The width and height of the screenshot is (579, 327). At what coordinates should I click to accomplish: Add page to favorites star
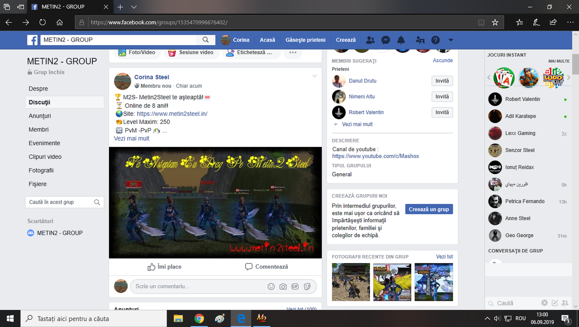(x=495, y=22)
